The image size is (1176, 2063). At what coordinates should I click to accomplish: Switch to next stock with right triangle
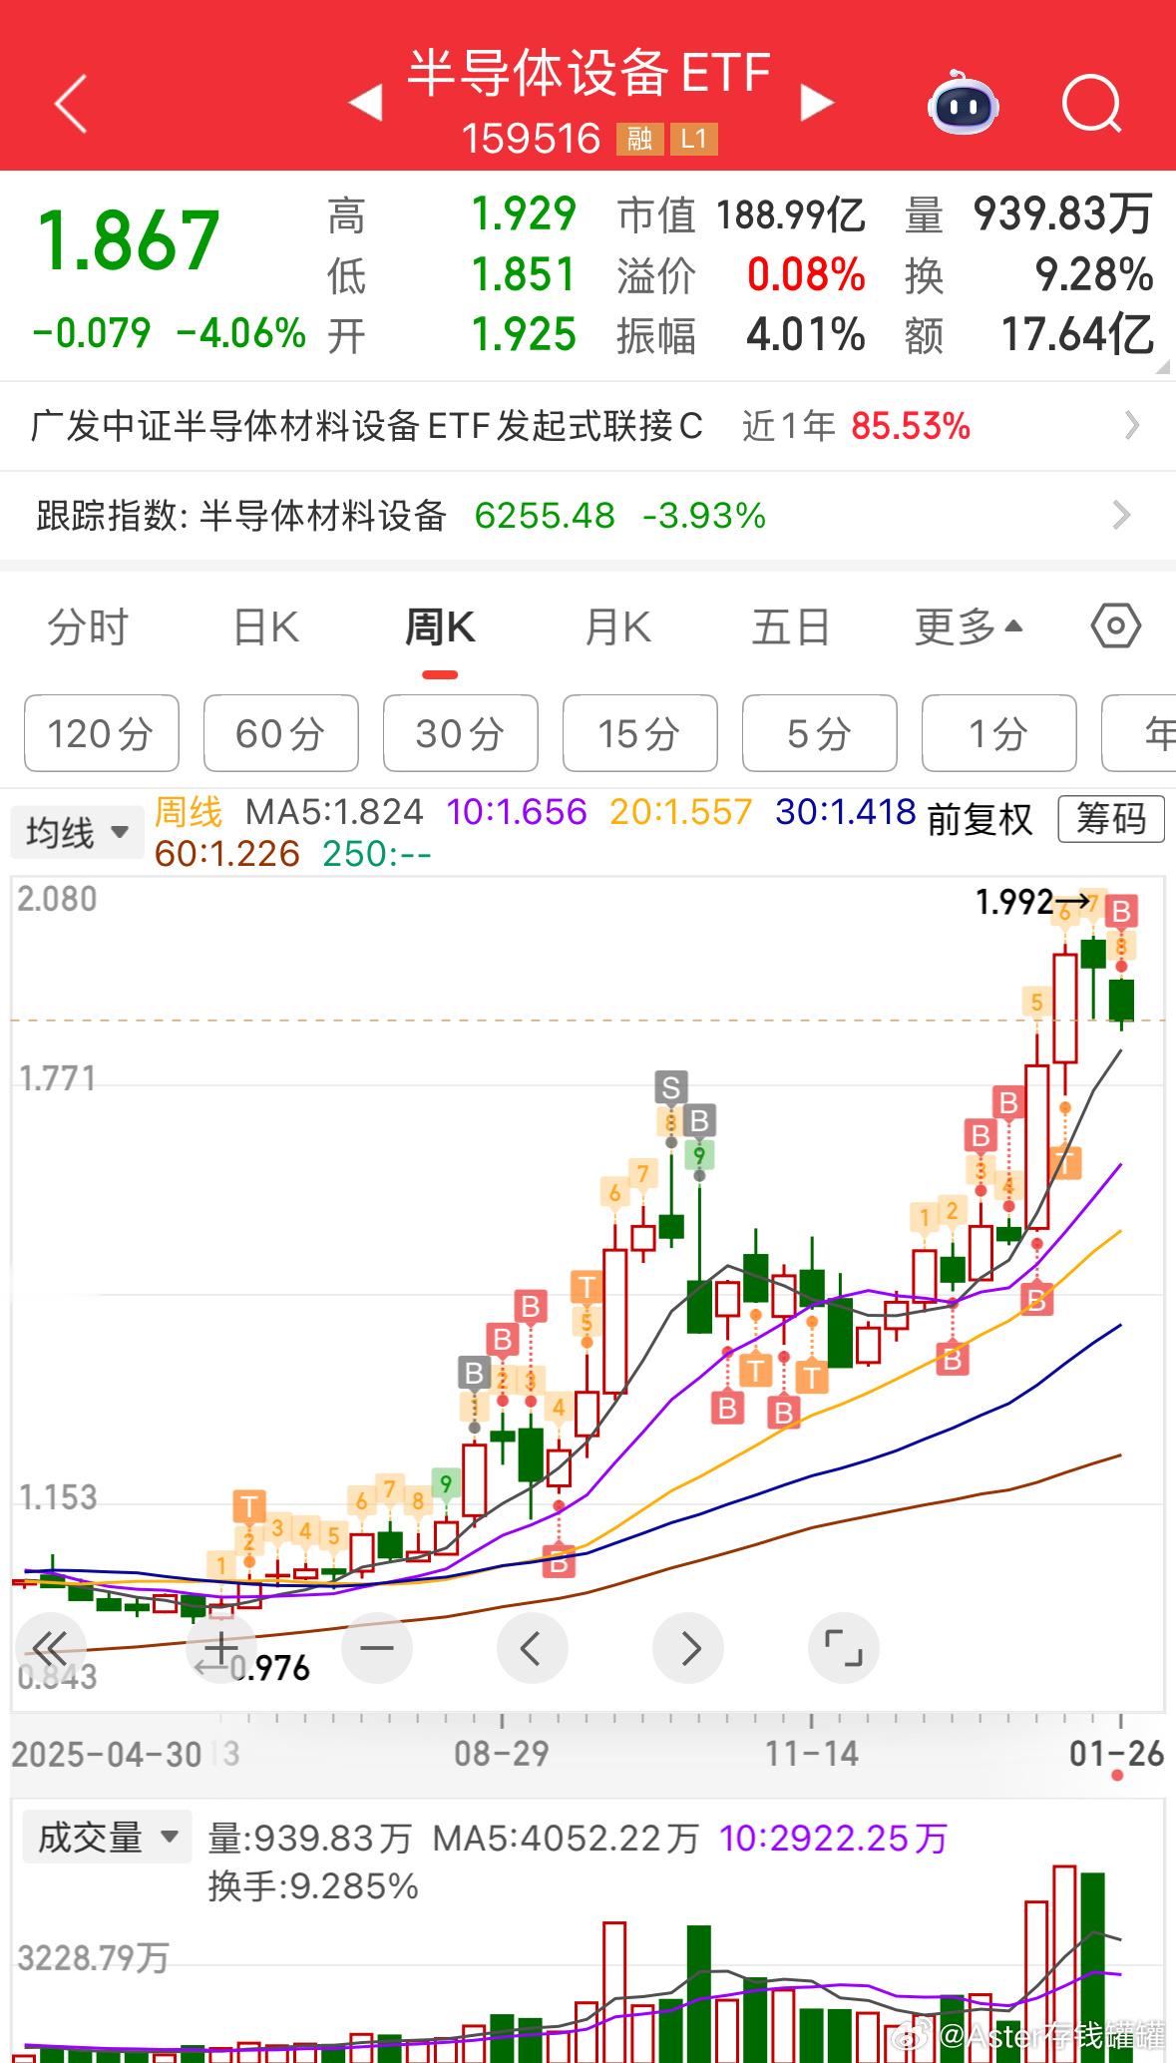point(817,102)
